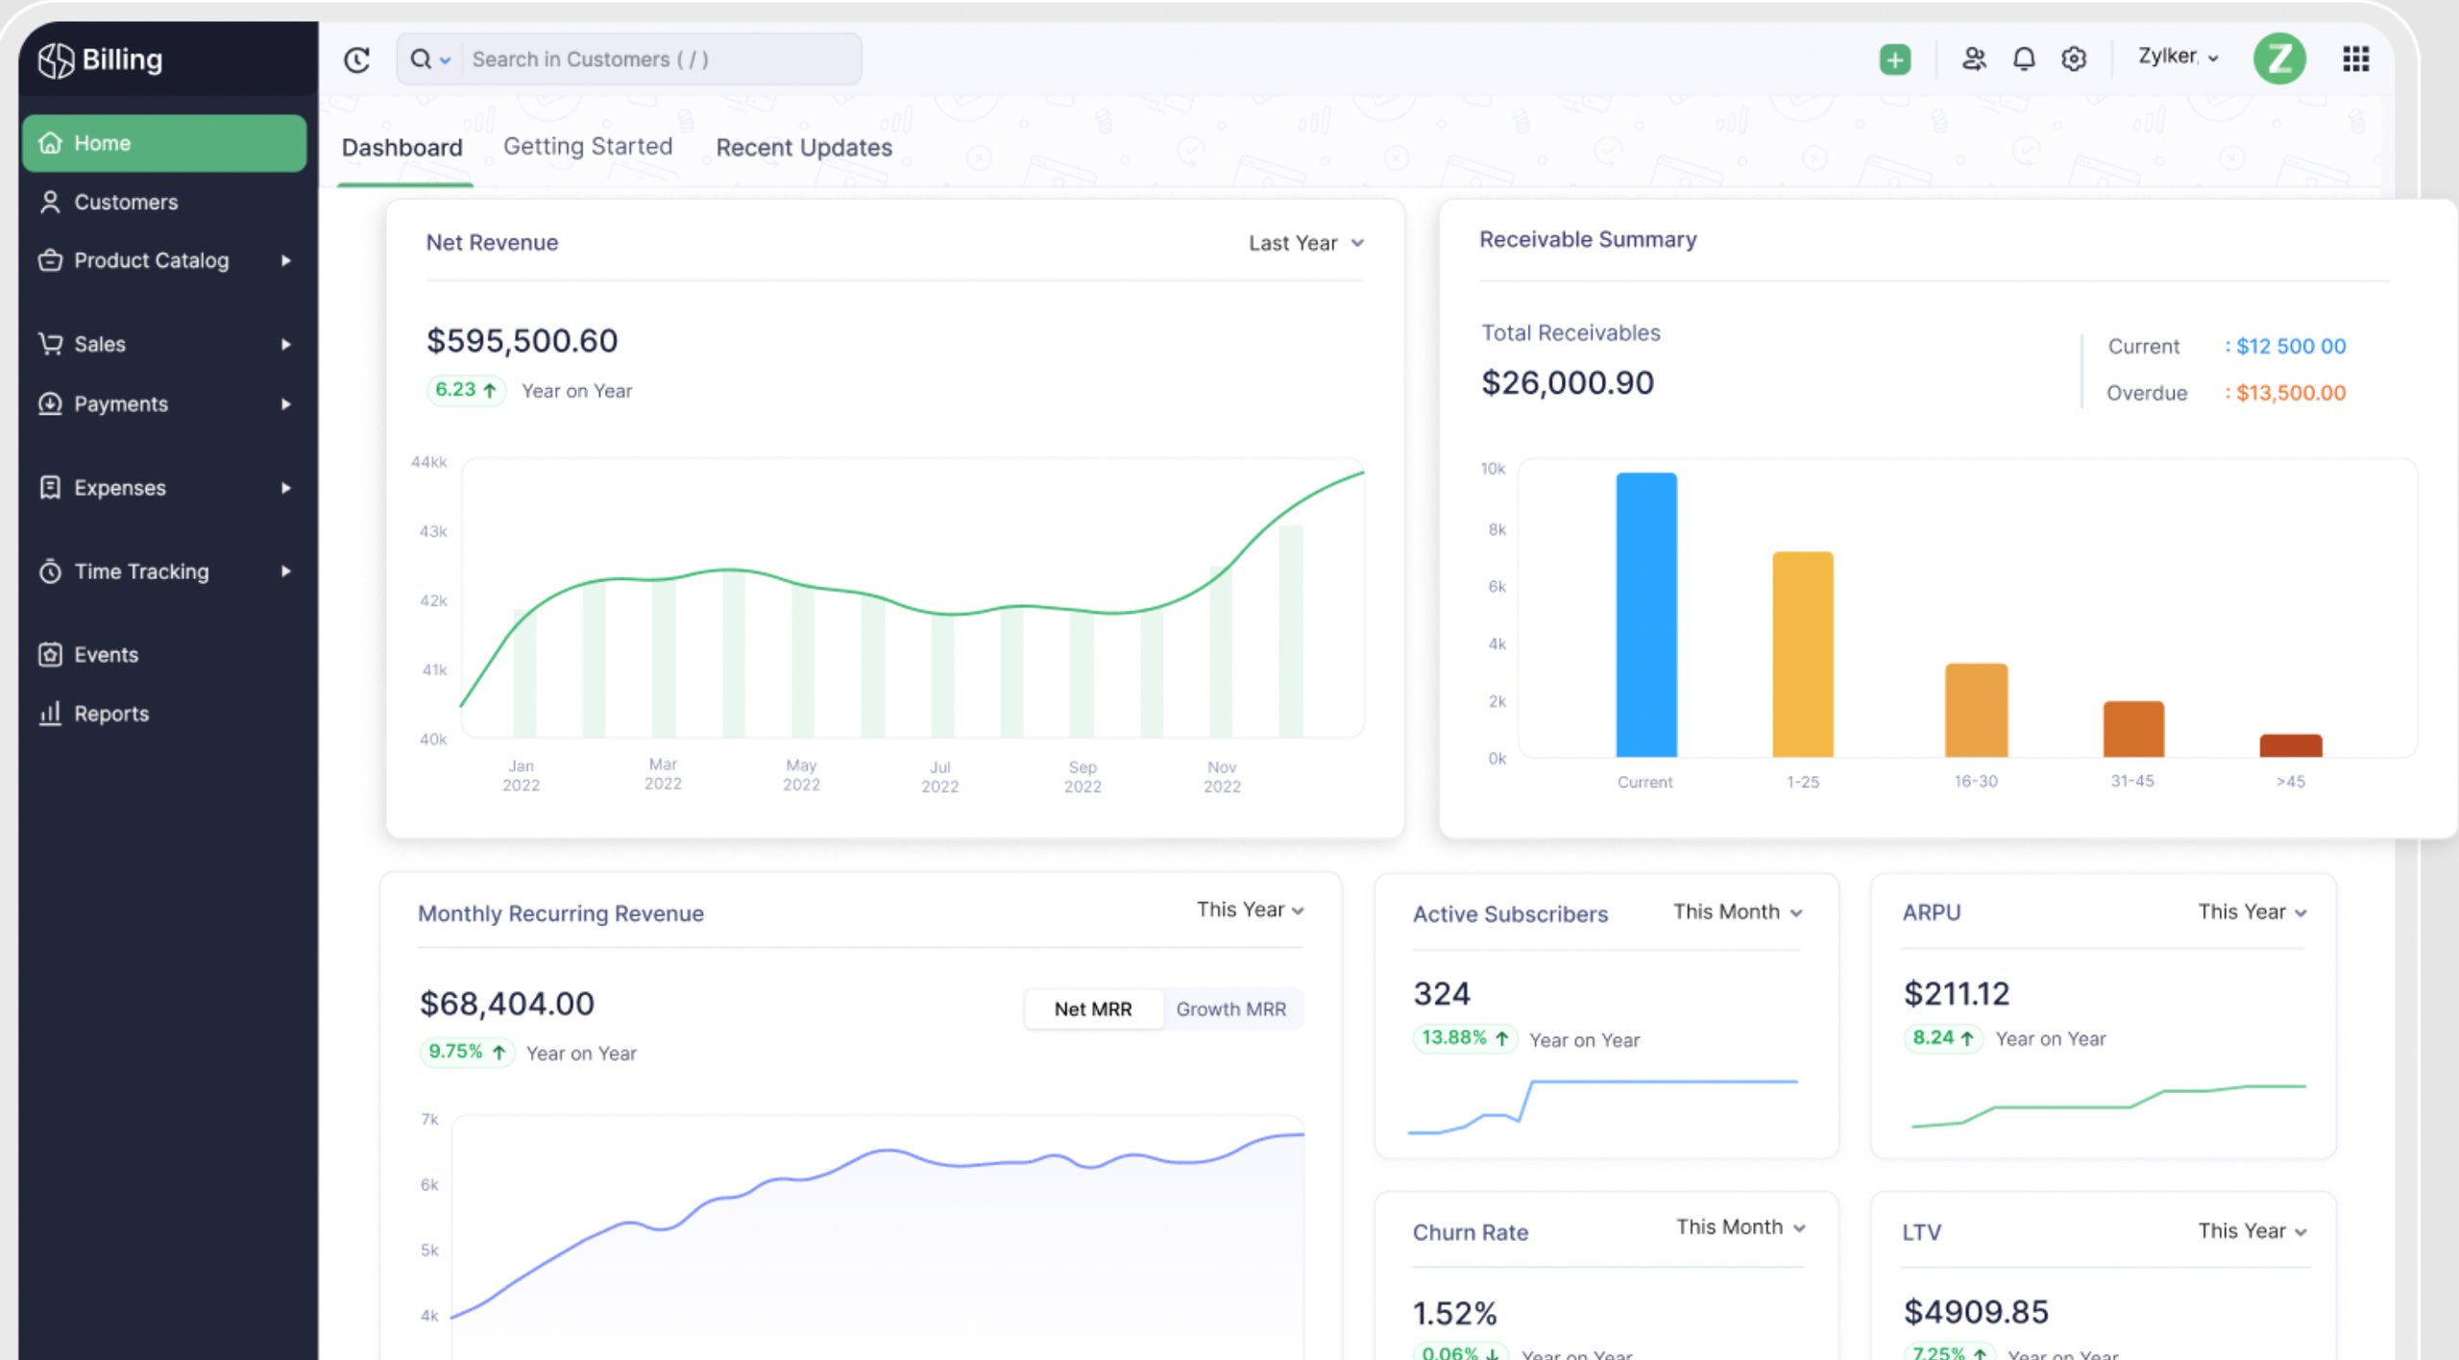This screenshot has height=1360, width=2459.
Task: Expand the Product Catalog submenu arrow
Action: 285,260
